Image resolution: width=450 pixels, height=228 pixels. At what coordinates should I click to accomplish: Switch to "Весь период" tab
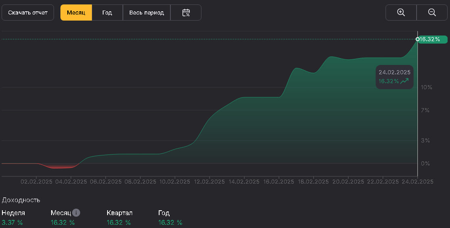(146, 13)
